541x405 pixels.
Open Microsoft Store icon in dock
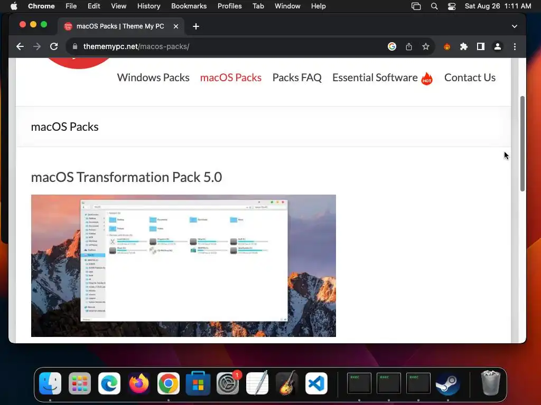point(198,383)
